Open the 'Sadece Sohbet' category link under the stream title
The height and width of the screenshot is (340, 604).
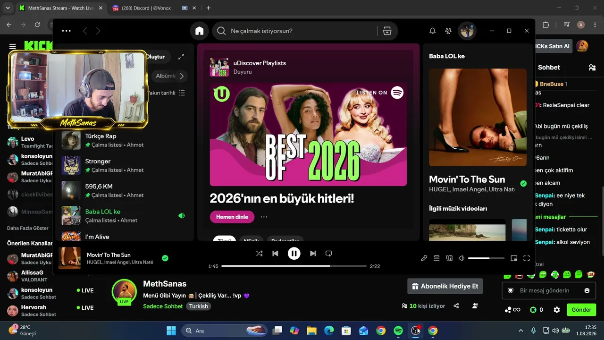(x=163, y=306)
